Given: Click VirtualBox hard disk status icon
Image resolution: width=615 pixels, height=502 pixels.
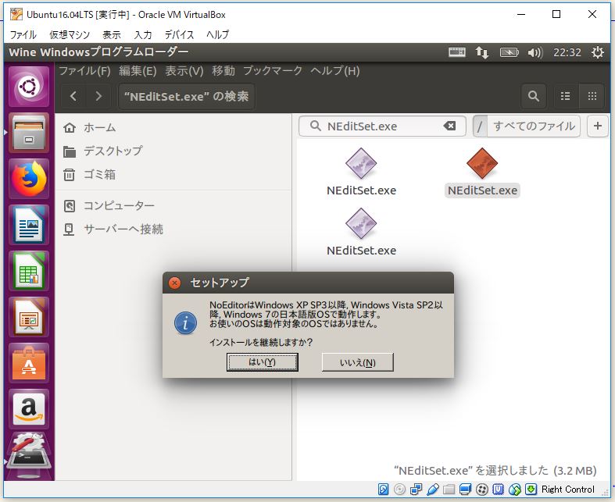Looking at the screenshot, I should point(383,490).
